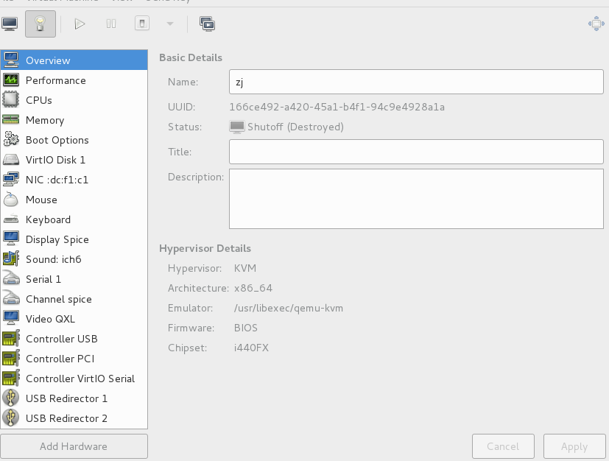Select the UUID value text
The image size is (609, 461).
coord(337,107)
